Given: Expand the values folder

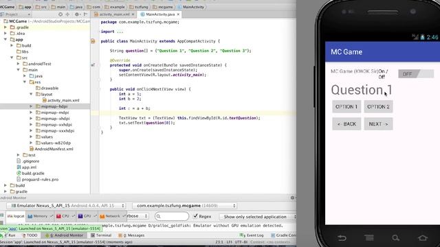Looking at the screenshot, I should tap(31, 137).
